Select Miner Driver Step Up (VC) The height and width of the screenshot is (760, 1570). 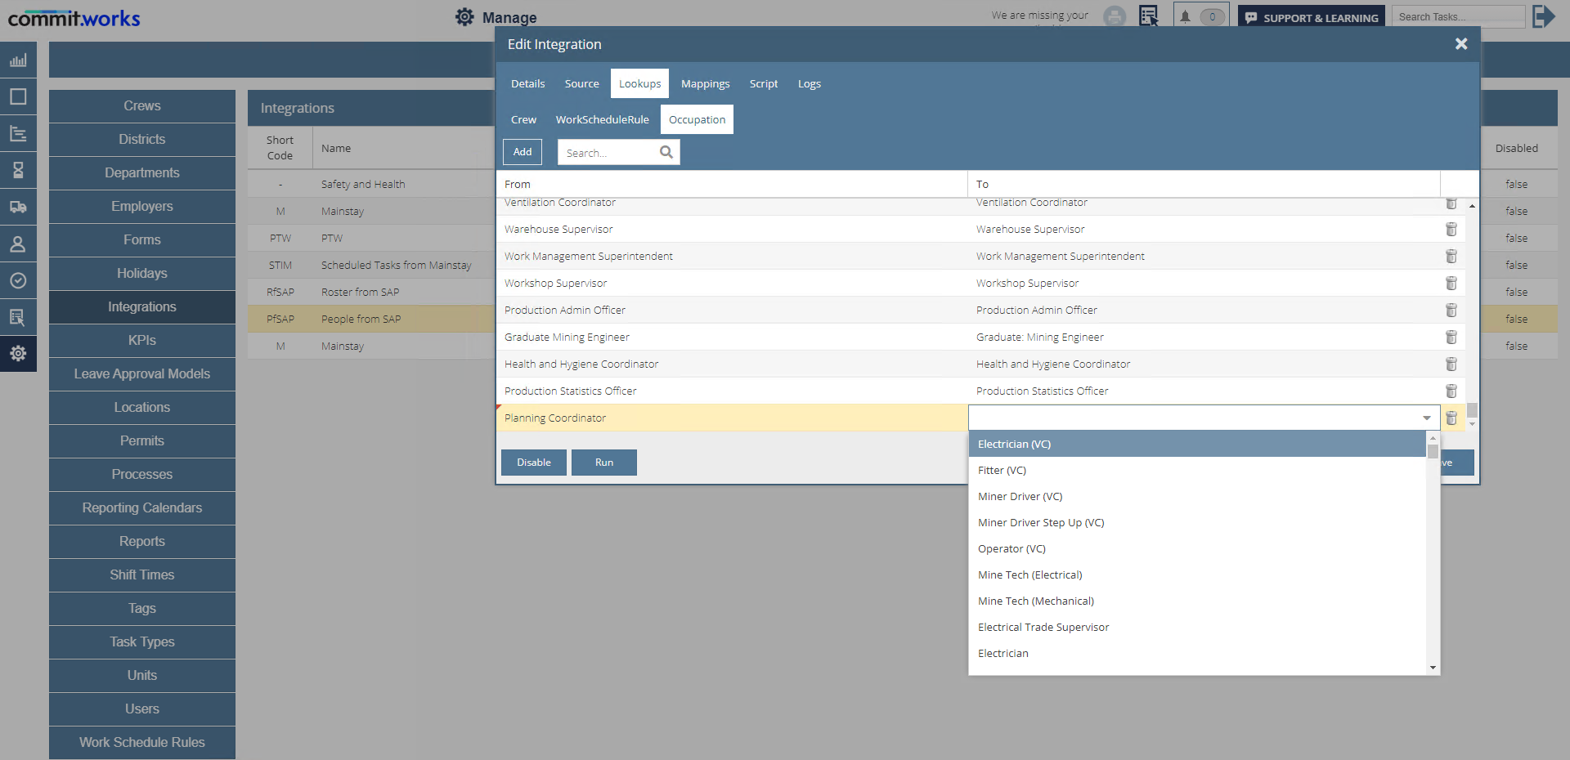pos(1197,523)
